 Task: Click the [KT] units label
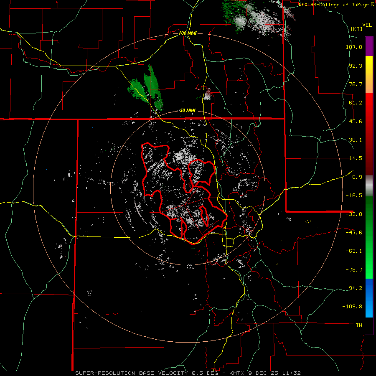click(x=356, y=29)
